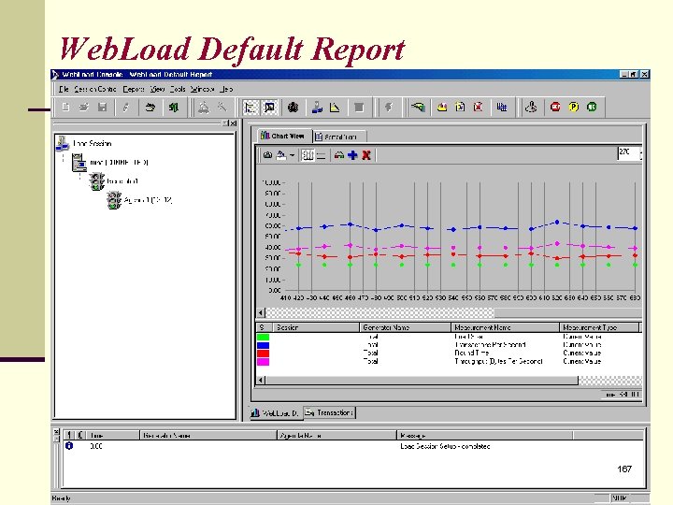Screen dimensions: 673x505
Task: Open the Tools menu
Action: (178, 89)
